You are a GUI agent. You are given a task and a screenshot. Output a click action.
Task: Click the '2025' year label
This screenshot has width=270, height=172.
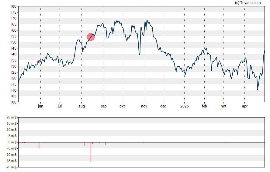[185, 106]
